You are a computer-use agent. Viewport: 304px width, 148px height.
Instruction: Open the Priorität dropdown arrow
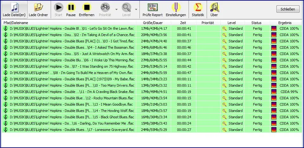[116, 9]
